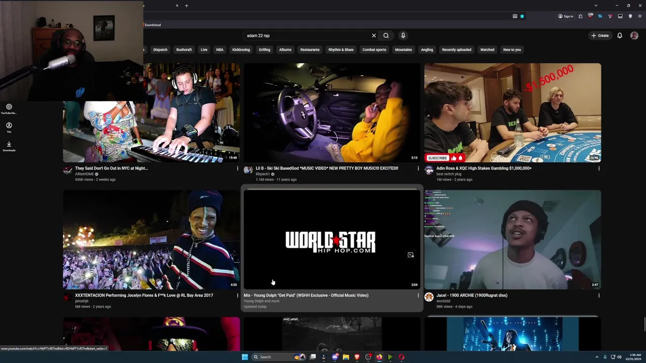Open the Windows Start menu
This screenshot has height=363, width=646.
tap(245, 357)
